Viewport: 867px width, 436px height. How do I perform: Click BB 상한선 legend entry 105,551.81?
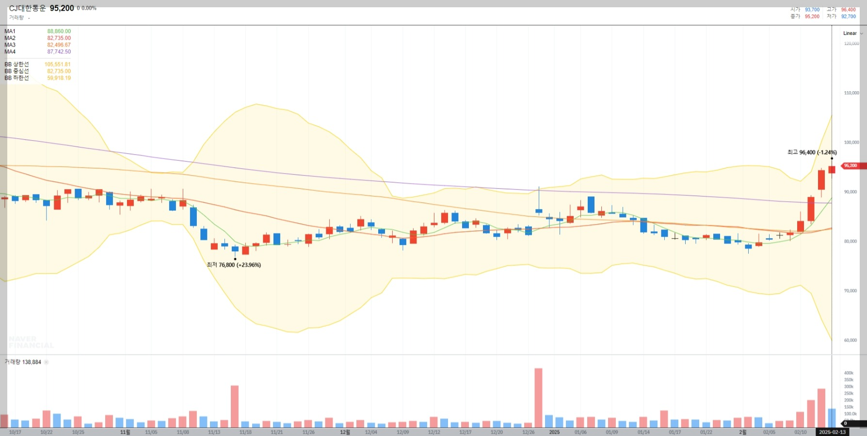pos(37,65)
